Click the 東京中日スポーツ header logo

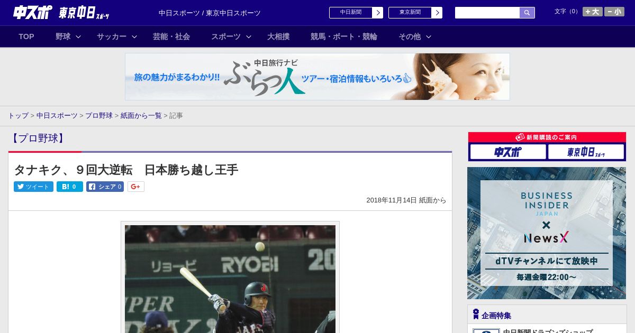point(84,13)
